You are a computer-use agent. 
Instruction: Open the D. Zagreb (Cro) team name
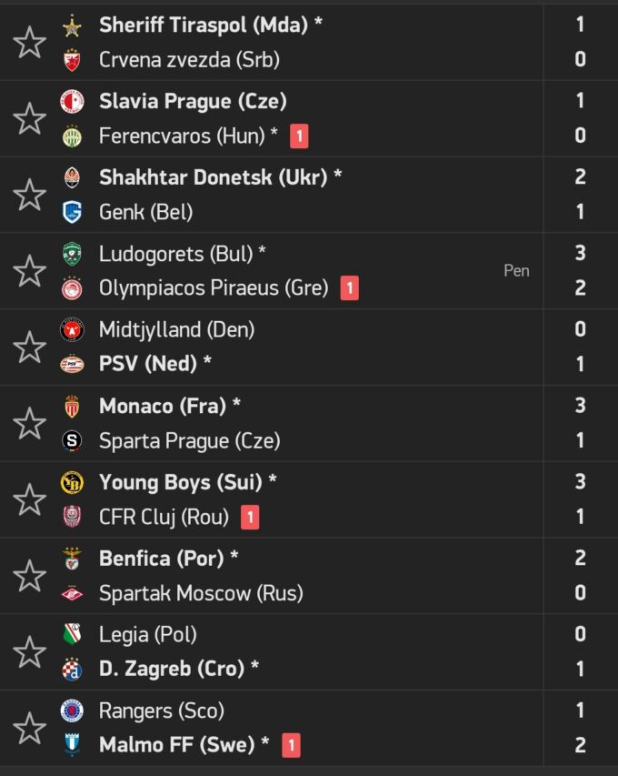pyautogui.click(x=172, y=670)
